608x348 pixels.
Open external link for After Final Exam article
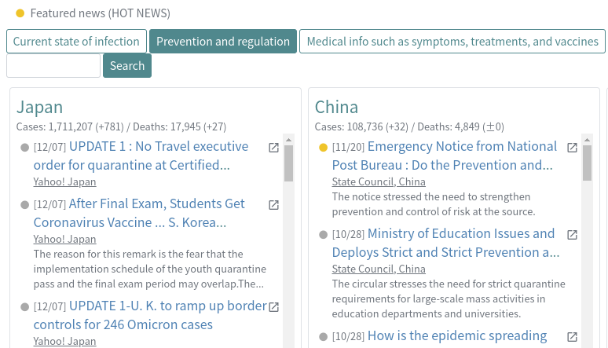pyautogui.click(x=273, y=205)
